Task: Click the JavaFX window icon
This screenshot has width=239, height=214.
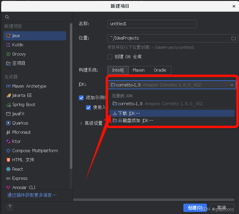Action: (x=8, y=114)
